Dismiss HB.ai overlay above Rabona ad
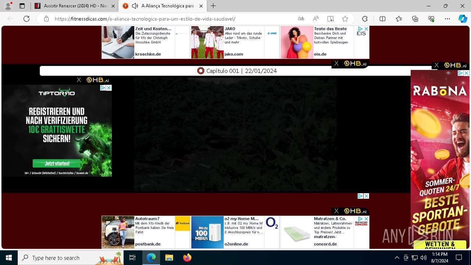The image size is (471, 265). pyautogui.click(x=436, y=65)
